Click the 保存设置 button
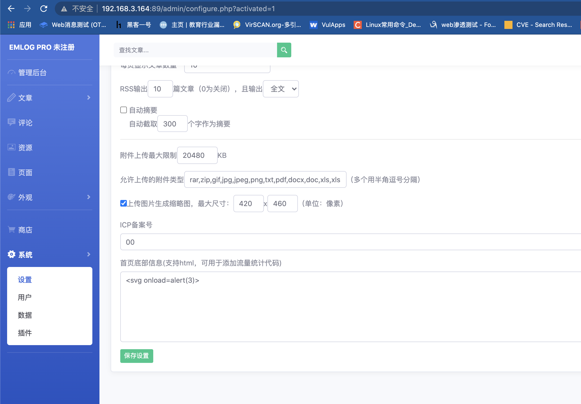This screenshot has height=404, width=581. tap(136, 356)
